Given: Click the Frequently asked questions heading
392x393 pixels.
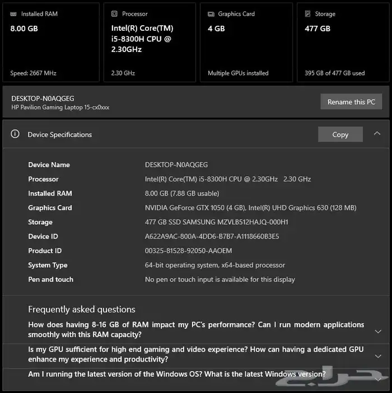Looking at the screenshot, I should click(82, 310).
